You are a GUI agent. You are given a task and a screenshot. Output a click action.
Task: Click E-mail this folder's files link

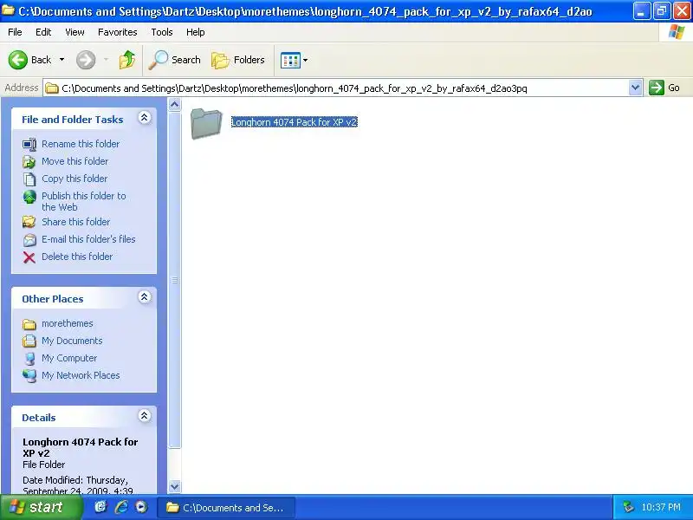88,239
